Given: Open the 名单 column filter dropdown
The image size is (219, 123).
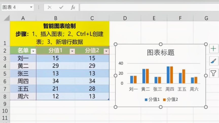Looking at the screenshot, I should point(33,51).
